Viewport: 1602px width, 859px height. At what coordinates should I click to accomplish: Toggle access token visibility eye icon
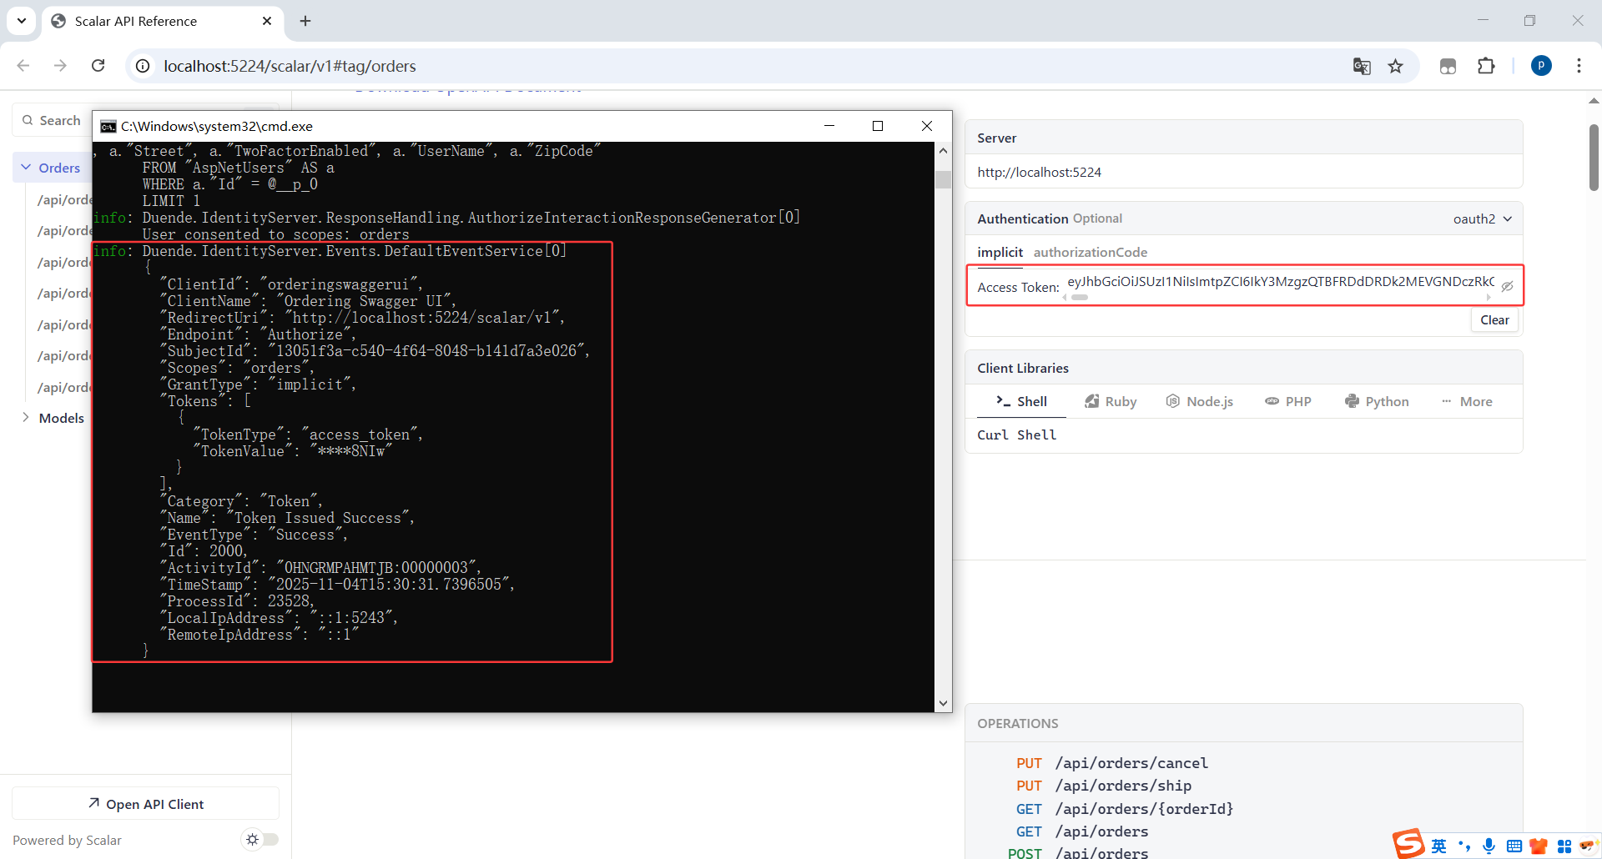[1507, 286]
